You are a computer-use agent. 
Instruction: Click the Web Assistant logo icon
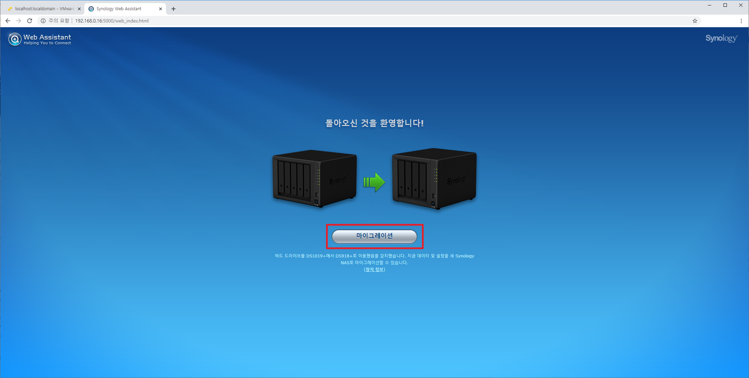point(15,39)
